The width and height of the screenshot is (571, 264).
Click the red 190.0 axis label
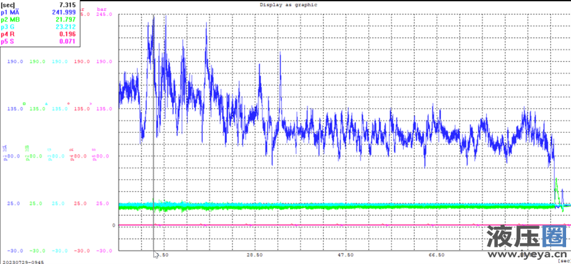pyautogui.click(x=82, y=62)
